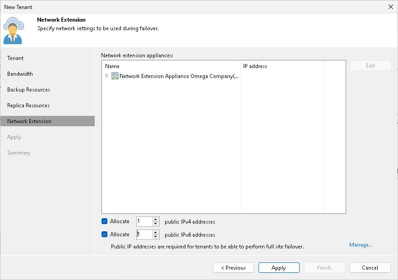Image resolution: width=398 pixels, height=280 pixels.
Task: Disable Allocate public IPv4 addresses
Action: tap(105, 221)
